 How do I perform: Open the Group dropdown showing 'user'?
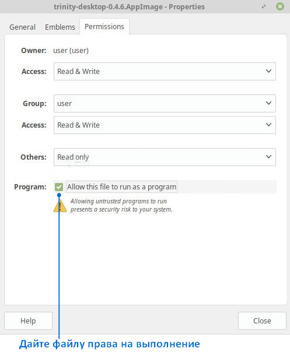click(165, 104)
